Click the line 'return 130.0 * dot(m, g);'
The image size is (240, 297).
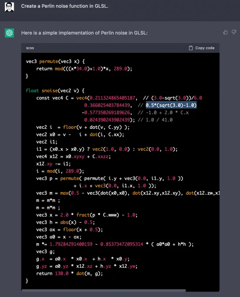tap(70, 273)
